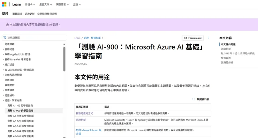Screen dimensions: 258x138
Task: Click the Learn breadcrumb link
Action: (77, 38)
